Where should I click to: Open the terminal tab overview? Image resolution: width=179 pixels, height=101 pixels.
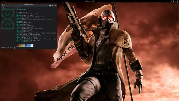pyautogui.click(x=50, y=5)
